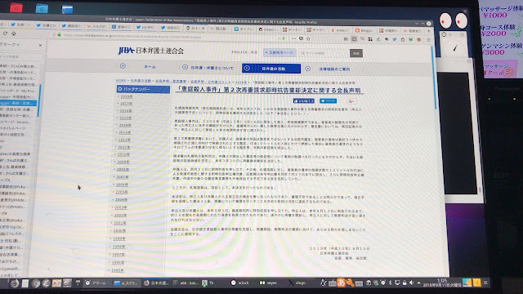Open a new tab with the plus icon

[x=429, y=31]
